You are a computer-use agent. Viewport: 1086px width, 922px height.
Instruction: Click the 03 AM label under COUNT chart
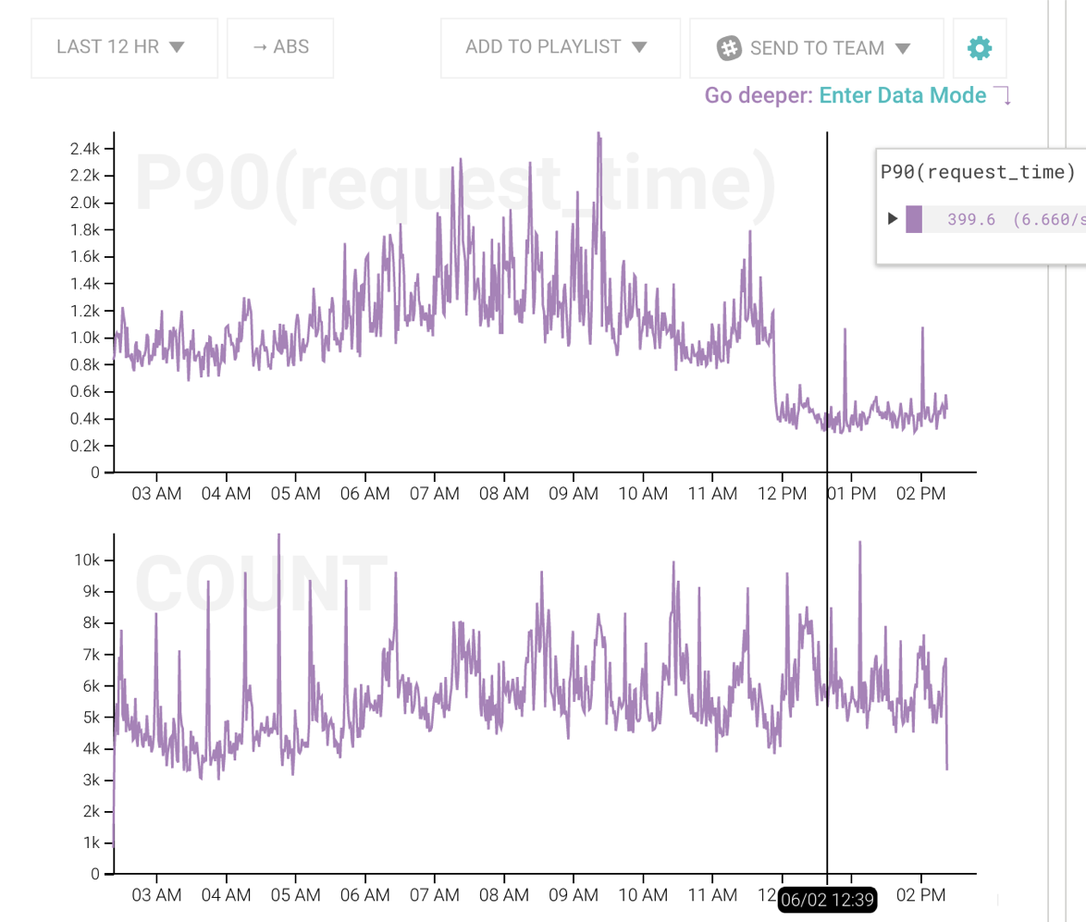point(156,895)
